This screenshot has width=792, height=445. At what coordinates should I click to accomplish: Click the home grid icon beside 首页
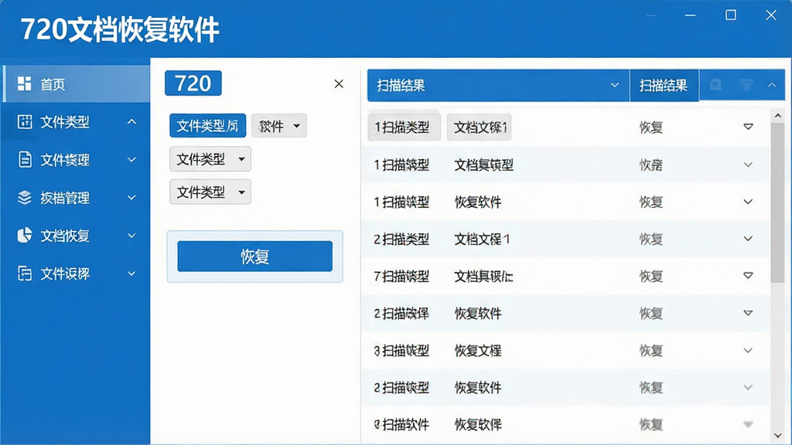tap(24, 83)
